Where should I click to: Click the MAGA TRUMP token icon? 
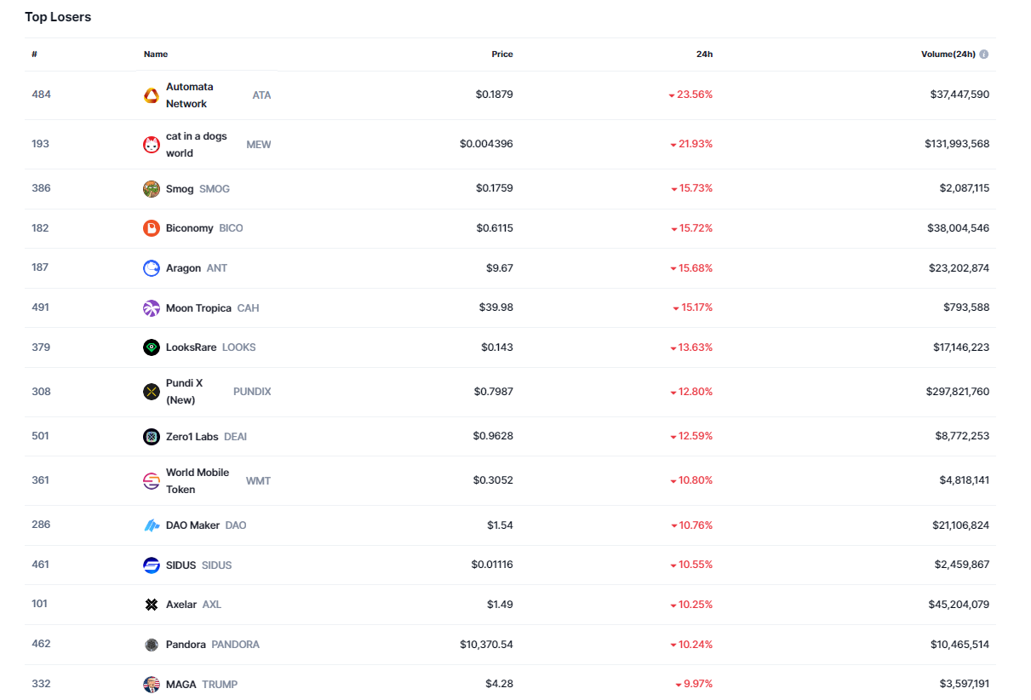click(152, 685)
